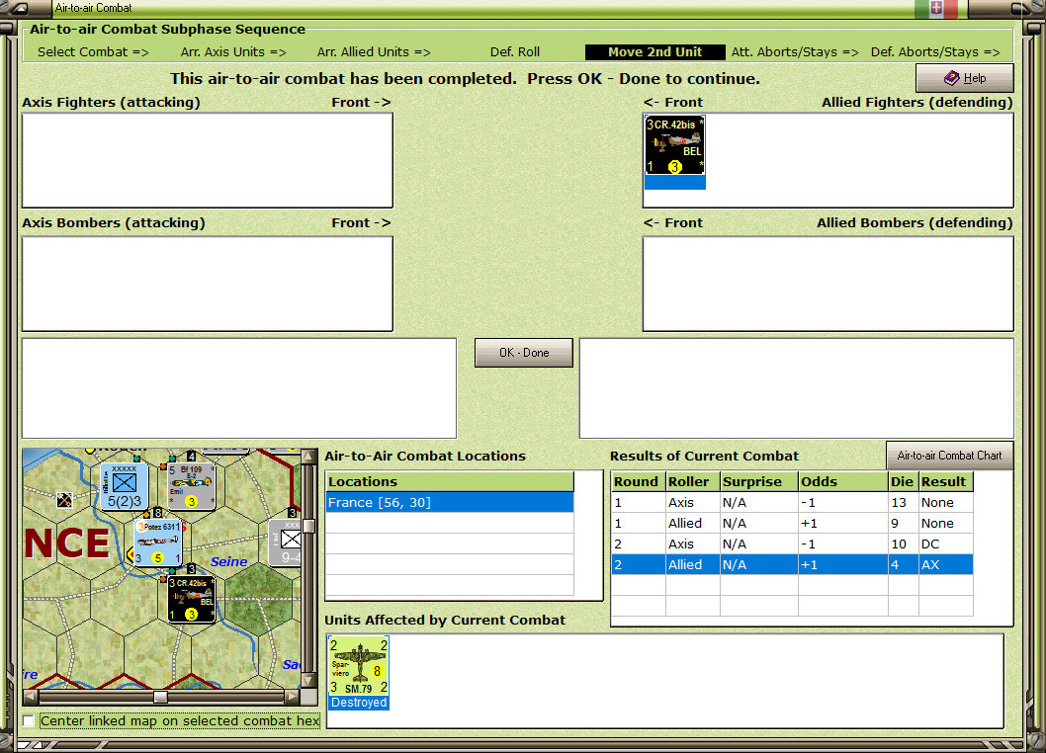Click the Def. Aborts/Stays step
The width and height of the screenshot is (1046, 753).
(935, 52)
